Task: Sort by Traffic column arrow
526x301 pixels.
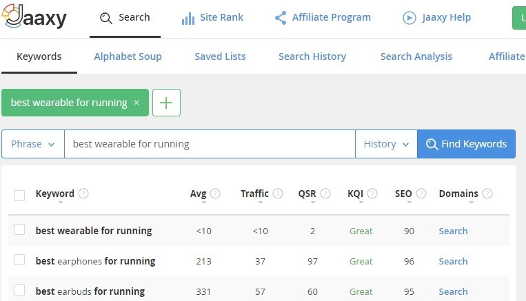Action: pyautogui.click(x=261, y=203)
